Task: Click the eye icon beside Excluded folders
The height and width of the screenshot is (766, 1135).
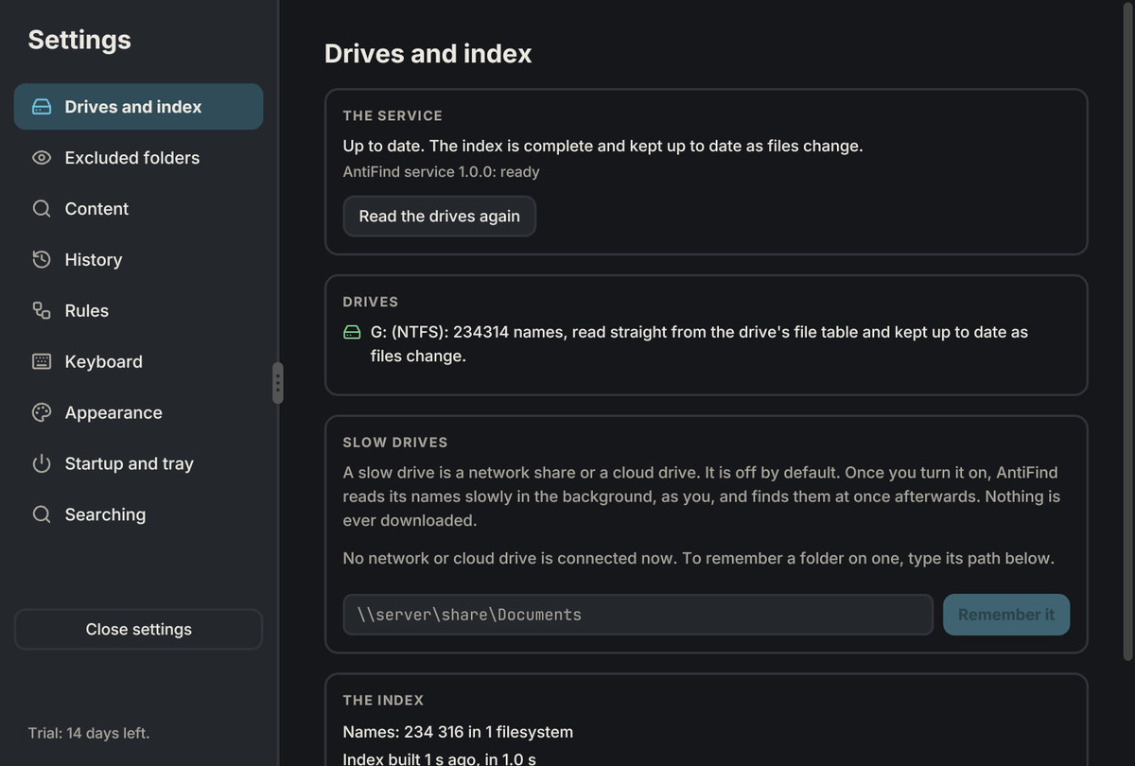Action: 42,158
